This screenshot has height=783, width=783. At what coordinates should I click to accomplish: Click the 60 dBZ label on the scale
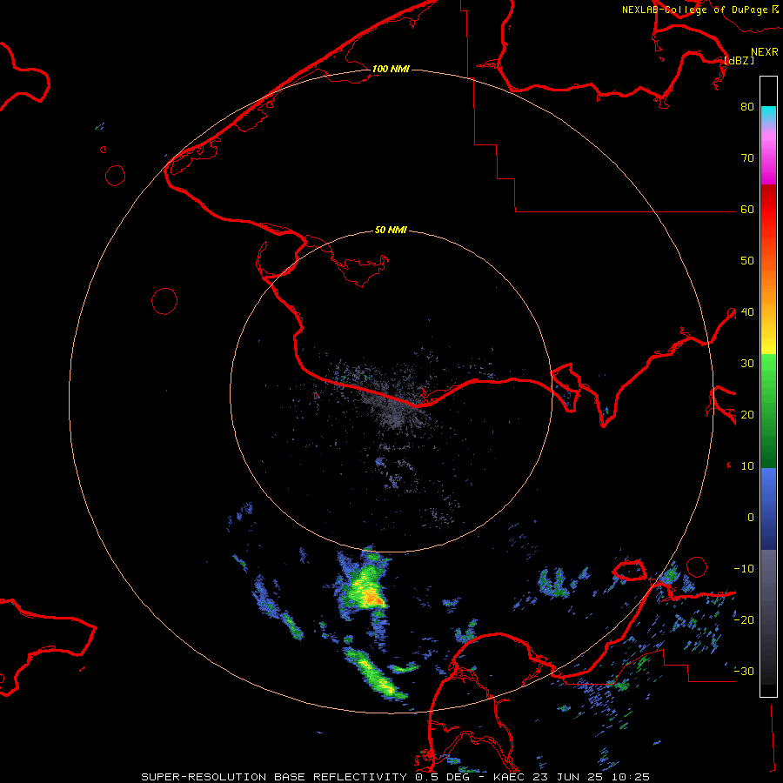pyautogui.click(x=747, y=210)
